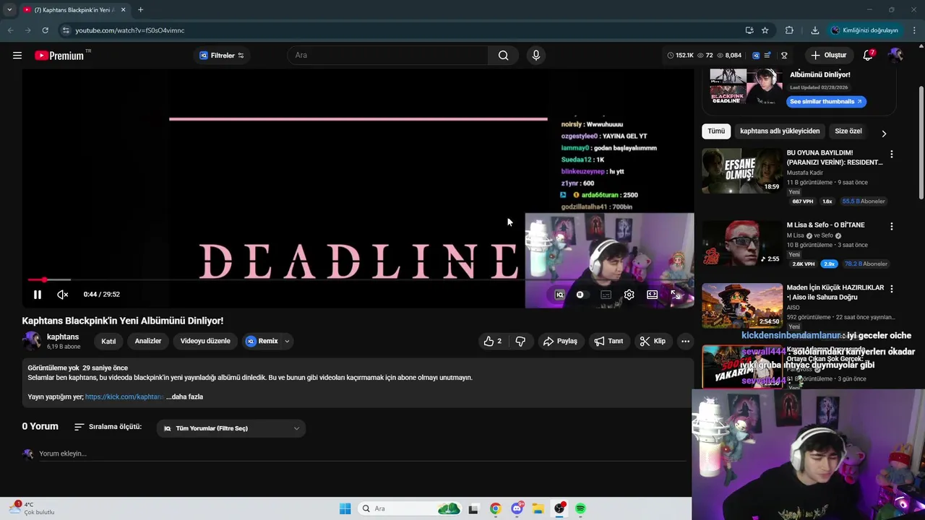Click the Tanıt promote button
This screenshot has height=520, width=925.
click(608, 341)
